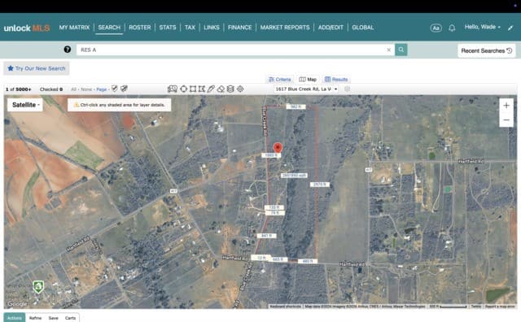Image resolution: width=521 pixels, height=322 pixels.
Task: Clear the search field with the X
Action: pyautogui.click(x=388, y=50)
